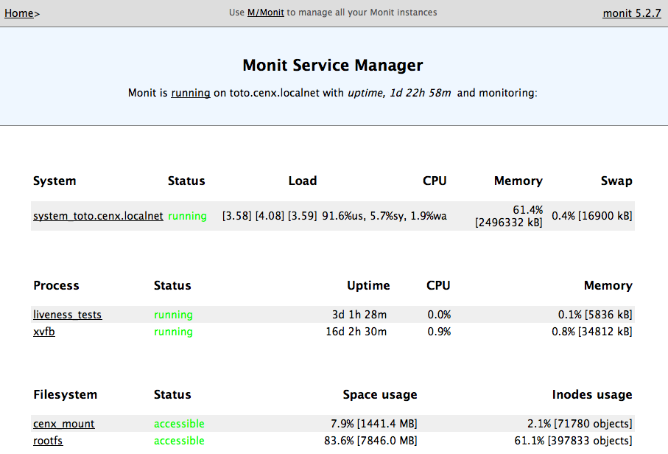The height and width of the screenshot is (454, 668).
Task: Click the System column header
Action: (x=55, y=181)
